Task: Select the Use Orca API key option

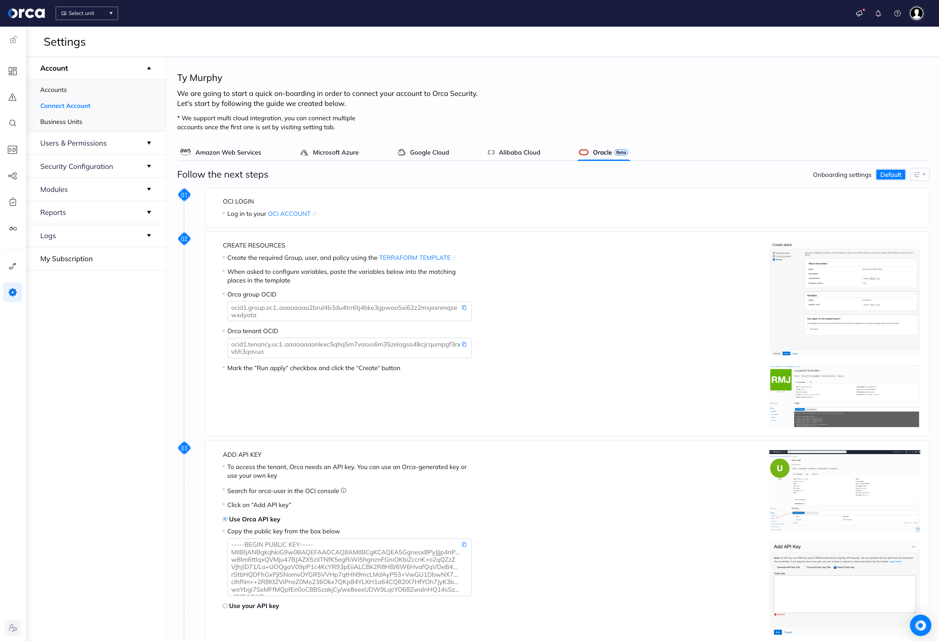Action: (x=225, y=519)
